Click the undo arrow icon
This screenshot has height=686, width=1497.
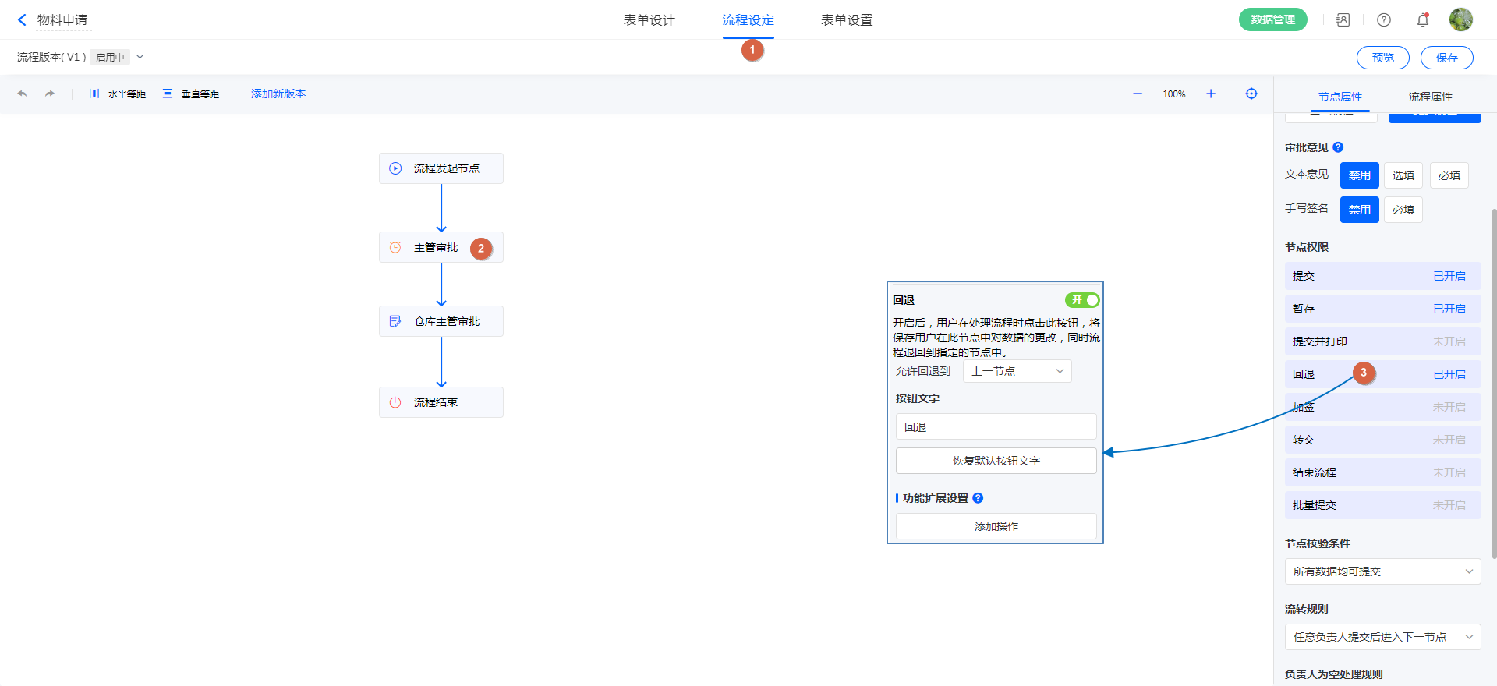[22, 94]
